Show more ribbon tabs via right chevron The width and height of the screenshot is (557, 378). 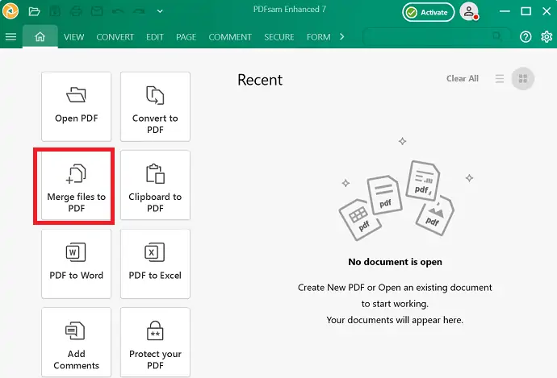pyautogui.click(x=341, y=36)
